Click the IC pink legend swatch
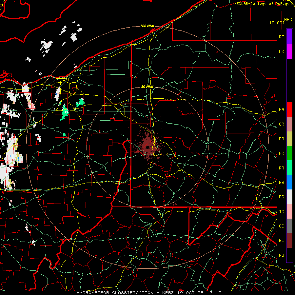 coord(289,211)
